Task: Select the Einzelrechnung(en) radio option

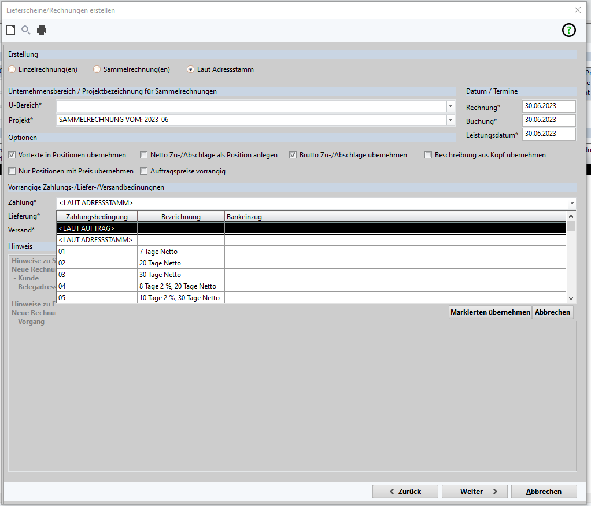Action: (x=12, y=69)
